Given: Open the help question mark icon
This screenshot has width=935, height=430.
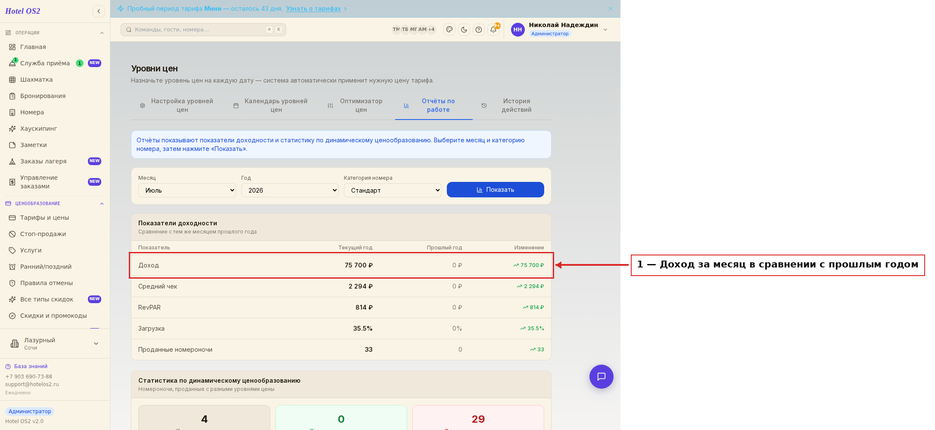Looking at the screenshot, I should point(479,30).
